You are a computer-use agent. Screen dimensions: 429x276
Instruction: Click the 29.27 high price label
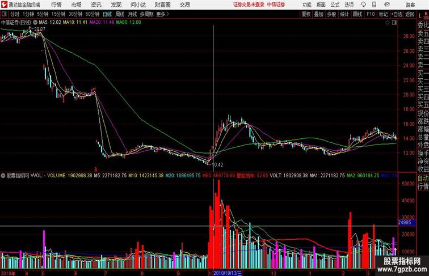click(40, 29)
